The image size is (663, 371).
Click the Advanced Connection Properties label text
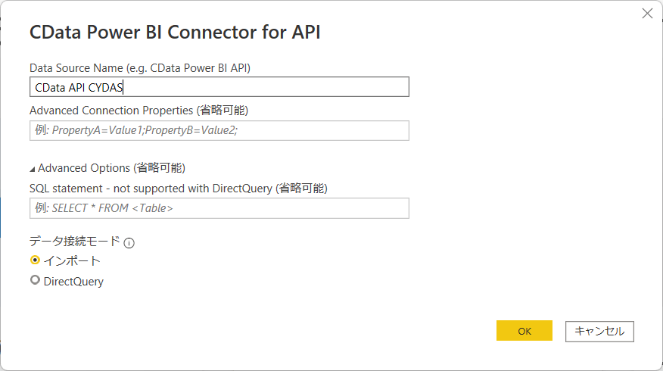[x=139, y=111]
